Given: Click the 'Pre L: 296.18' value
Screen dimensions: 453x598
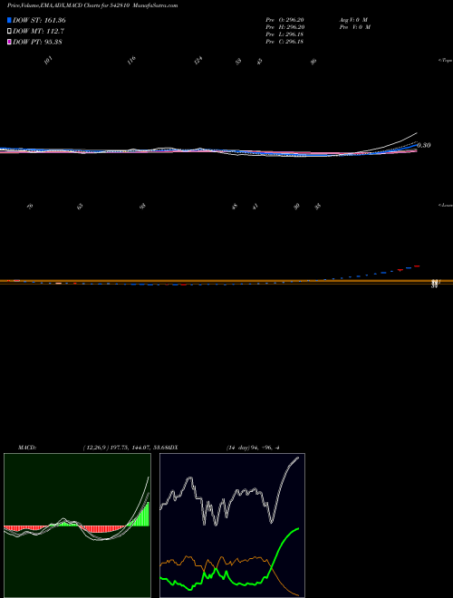Looking at the screenshot, I should [284, 34].
